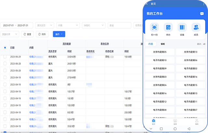Open the 消毒机 filter dropdown
The width and height of the screenshot is (208, 133).
click(94, 25)
